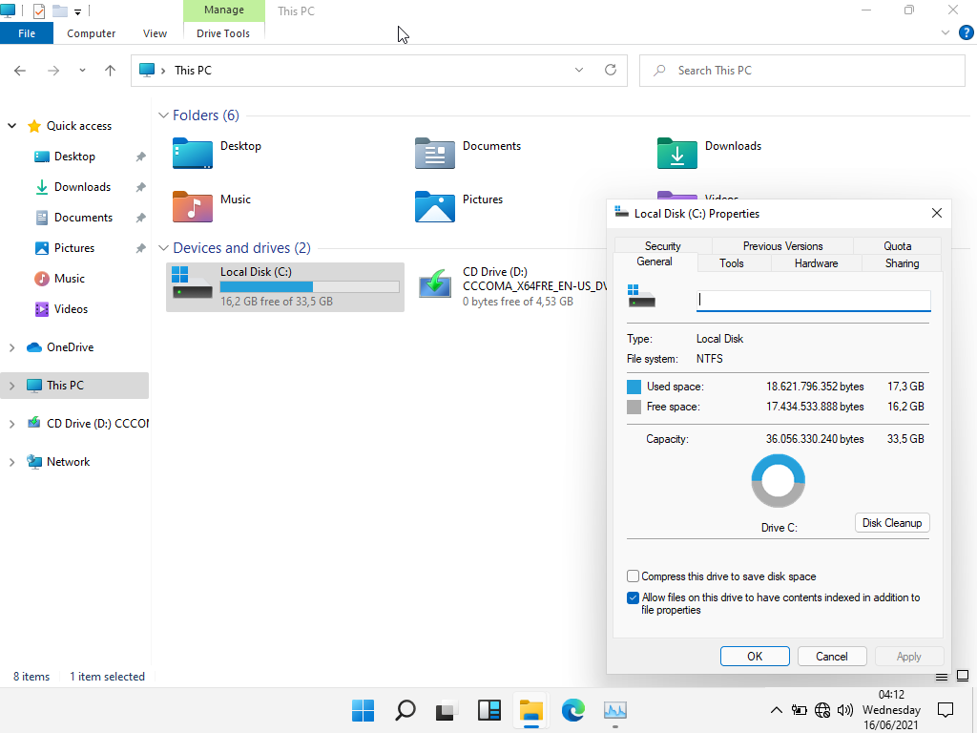Click the Disk Cleanup button
Image resolution: width=977 pixels, height=733 pixels.
[x=892, y=523]
